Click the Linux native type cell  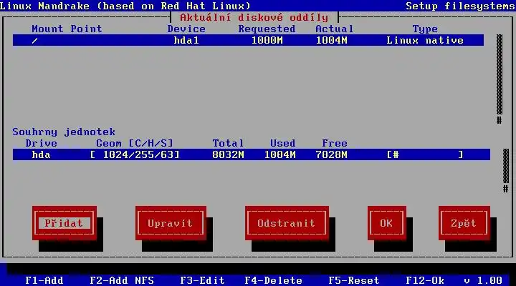[x=425, y=40]
